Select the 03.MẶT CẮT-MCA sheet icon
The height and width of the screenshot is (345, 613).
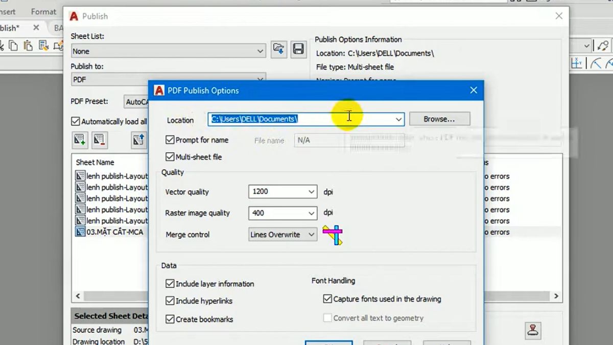80,232
